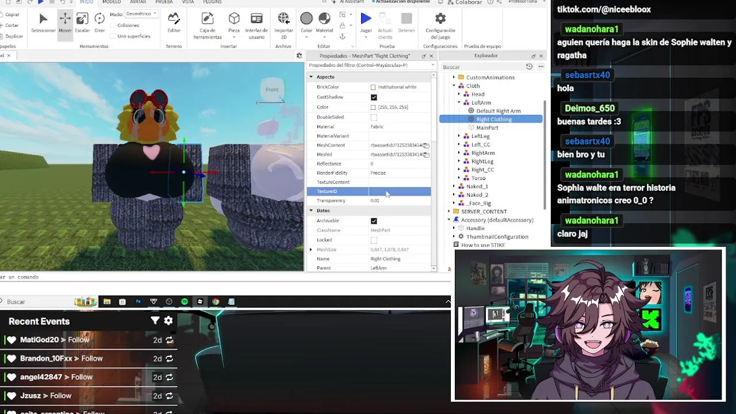Open viewport settings gear icon

pos(299,56)
